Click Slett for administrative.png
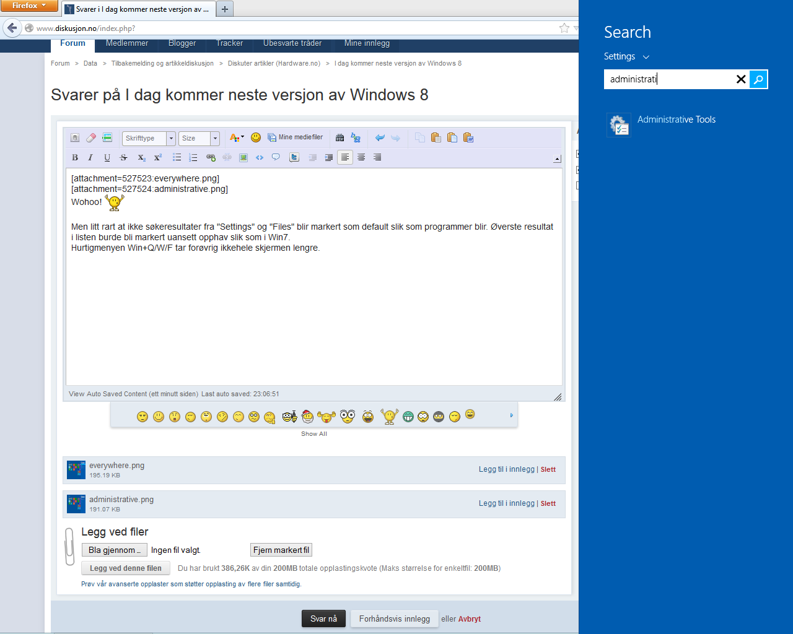This screenshot has width=793, height=634. 548,503
